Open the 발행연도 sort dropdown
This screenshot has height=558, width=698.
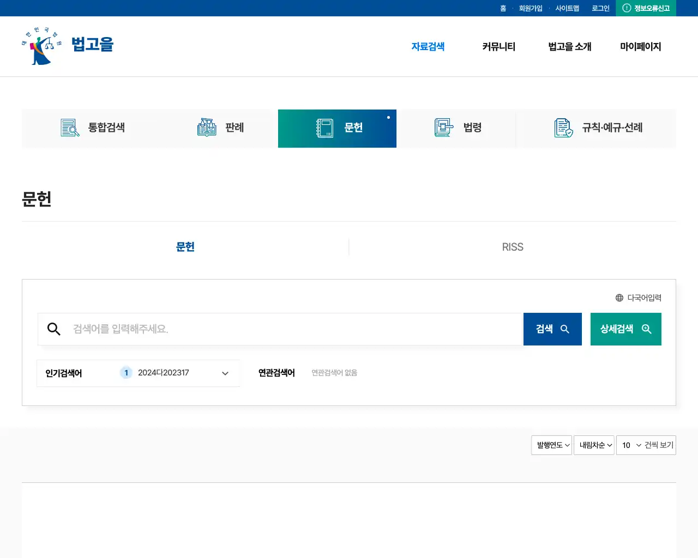click(551, 445)
